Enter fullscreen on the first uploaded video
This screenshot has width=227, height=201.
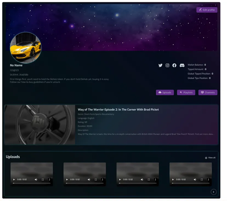tap(43, 179)
